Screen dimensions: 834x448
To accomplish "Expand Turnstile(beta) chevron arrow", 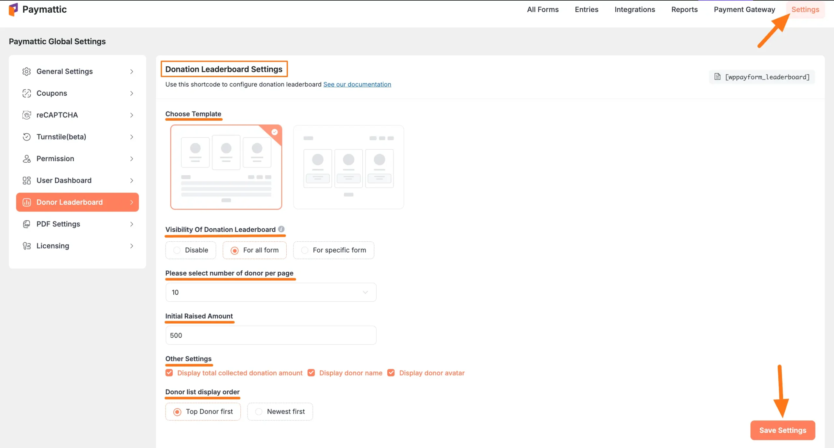I will click(132, 137).
